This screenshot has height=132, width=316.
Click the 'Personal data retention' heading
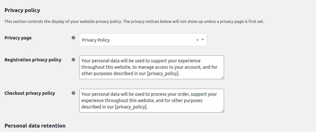pos(35,126)
